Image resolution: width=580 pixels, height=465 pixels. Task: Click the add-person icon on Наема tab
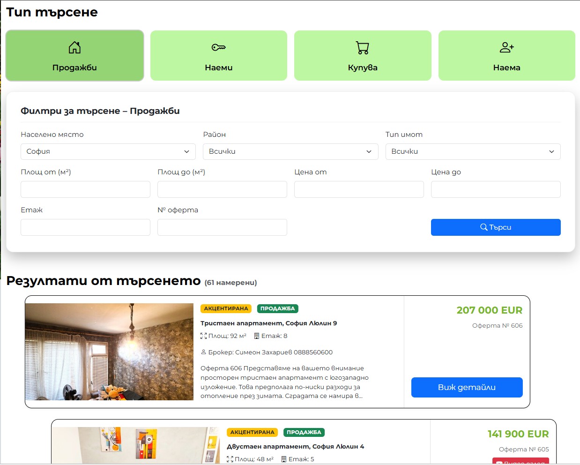[x=507, y=47]
